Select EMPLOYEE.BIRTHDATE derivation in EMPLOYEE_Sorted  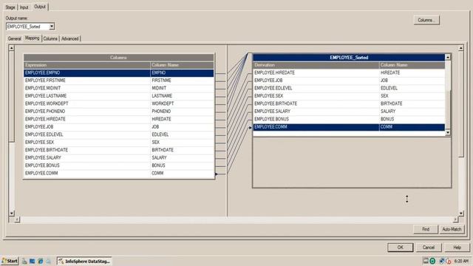click(x=316, y=103)
